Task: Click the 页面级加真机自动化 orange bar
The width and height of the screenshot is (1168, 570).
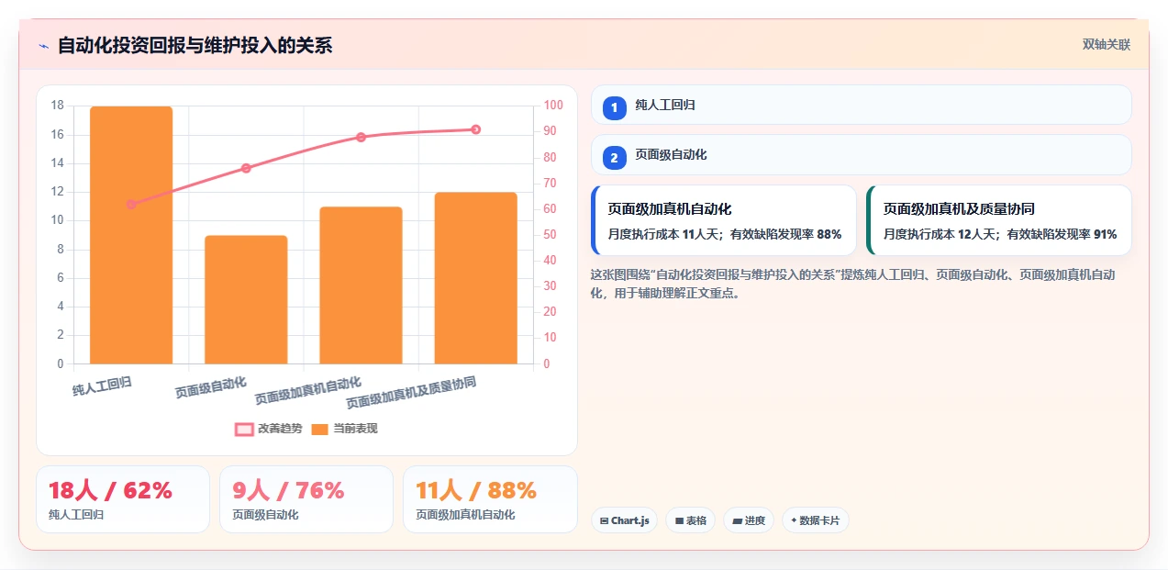Action: 361,285
